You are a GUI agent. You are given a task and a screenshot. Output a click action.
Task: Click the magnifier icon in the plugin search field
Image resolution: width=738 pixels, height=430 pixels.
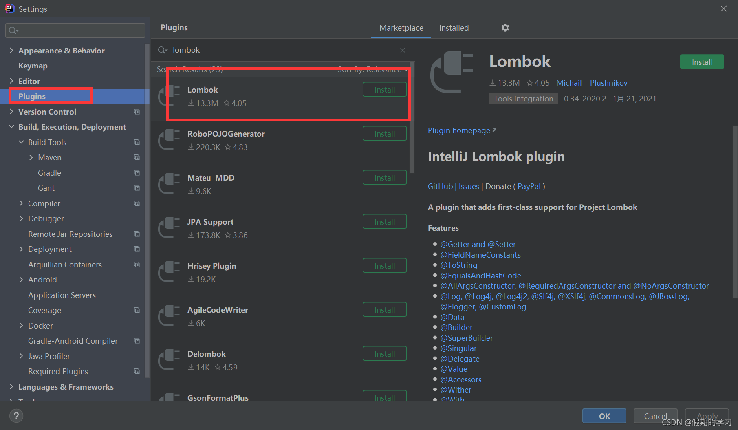pyautogui.click(x=162, y=50)
